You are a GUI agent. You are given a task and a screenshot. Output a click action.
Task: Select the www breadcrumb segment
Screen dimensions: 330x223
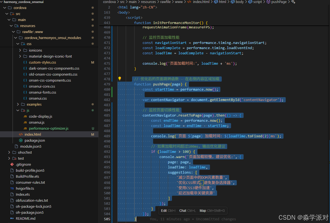[179, 2]
